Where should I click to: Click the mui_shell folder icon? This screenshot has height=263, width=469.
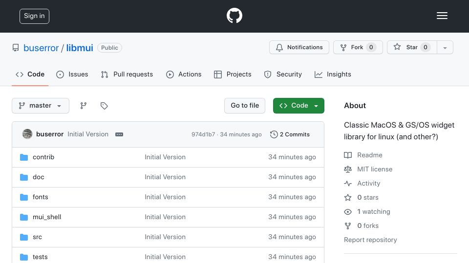(x=24, y=217)
